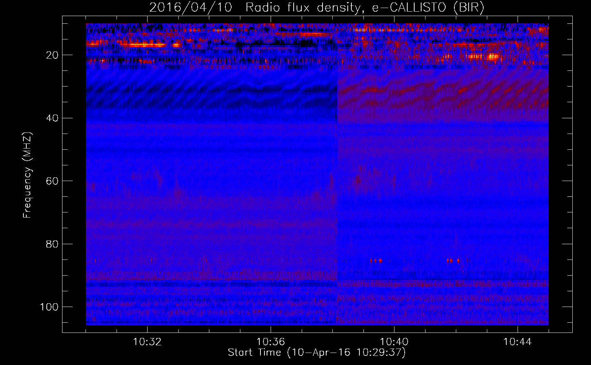Click the x-axis time label "10:40"
Image resolution: width=591 pixels, height=365 pixels.
click(x=394, y=342)
